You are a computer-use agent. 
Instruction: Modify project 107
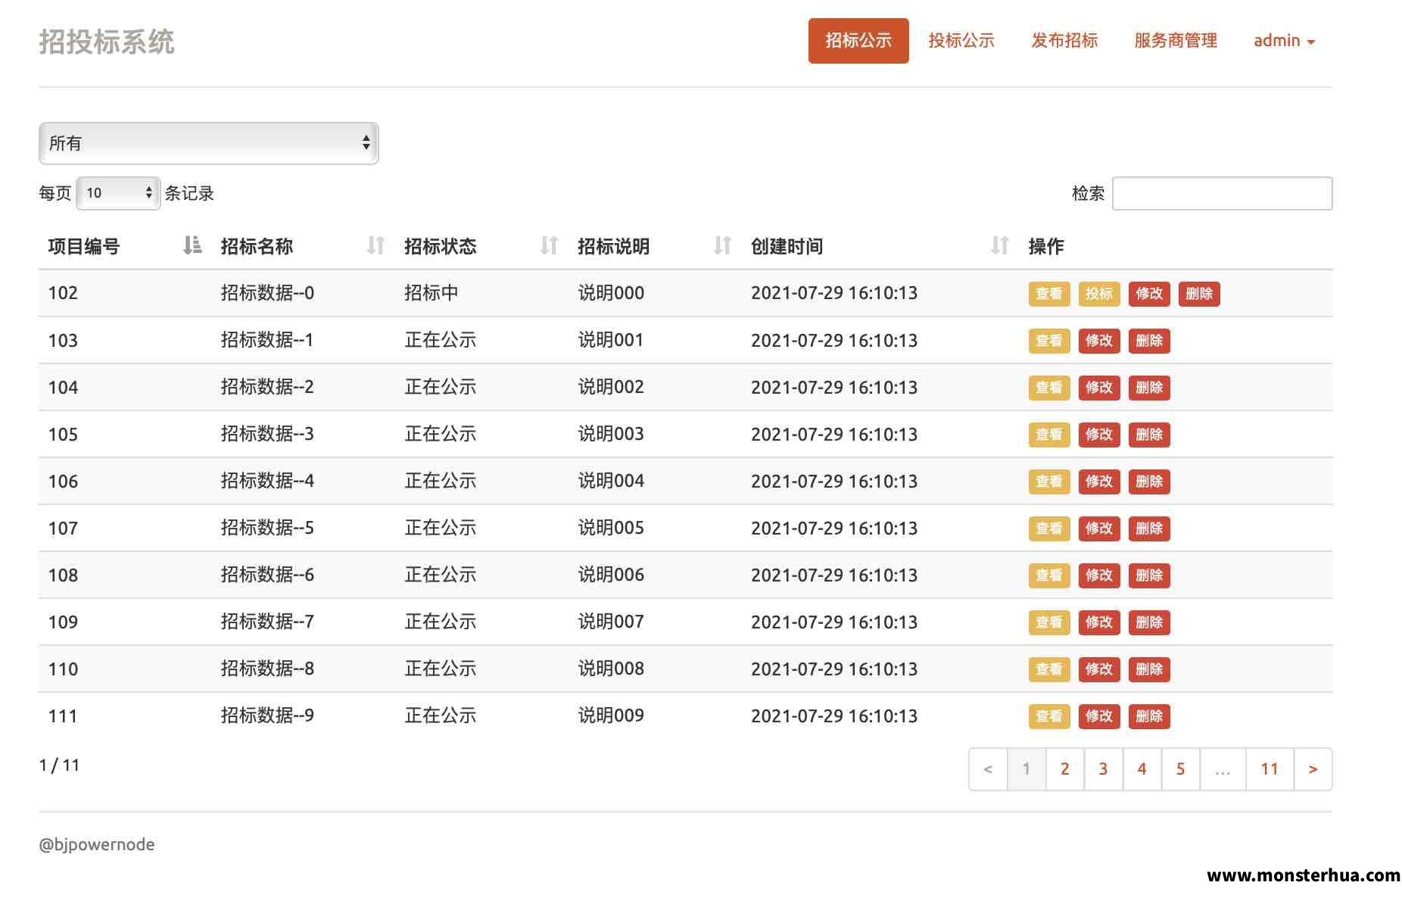[x=1098, y=529]
